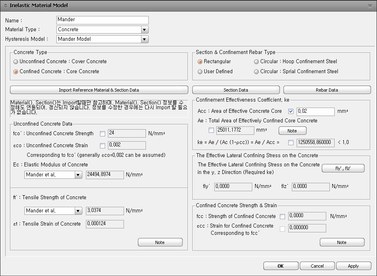
Task: Click the Note button beside Ae area
Action: [292, 131]
